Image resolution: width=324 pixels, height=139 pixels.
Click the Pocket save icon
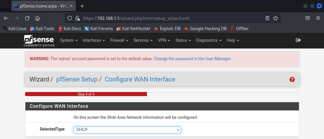307,18
